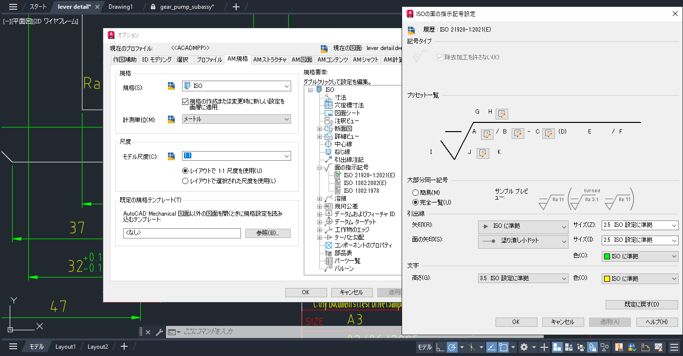Viewport: 683px width, 356px height.
Task: Click the 既定に戻す(D) button
Action: point(642,305)
